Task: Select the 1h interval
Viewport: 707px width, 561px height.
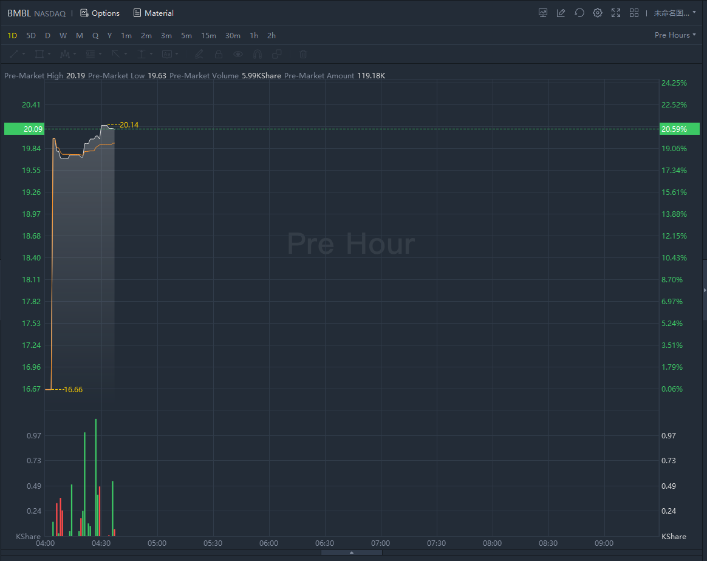Action: pos(254,36)
